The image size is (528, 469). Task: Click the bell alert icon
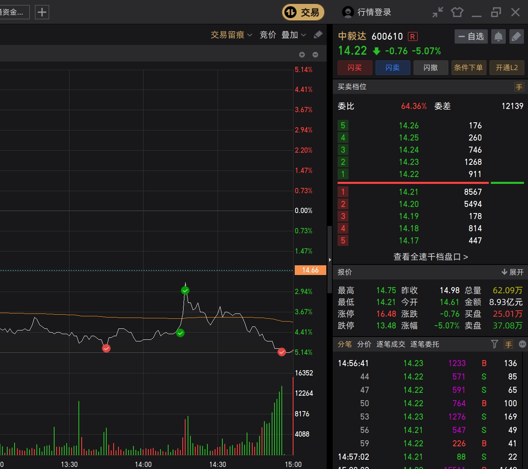click(498, 36)
